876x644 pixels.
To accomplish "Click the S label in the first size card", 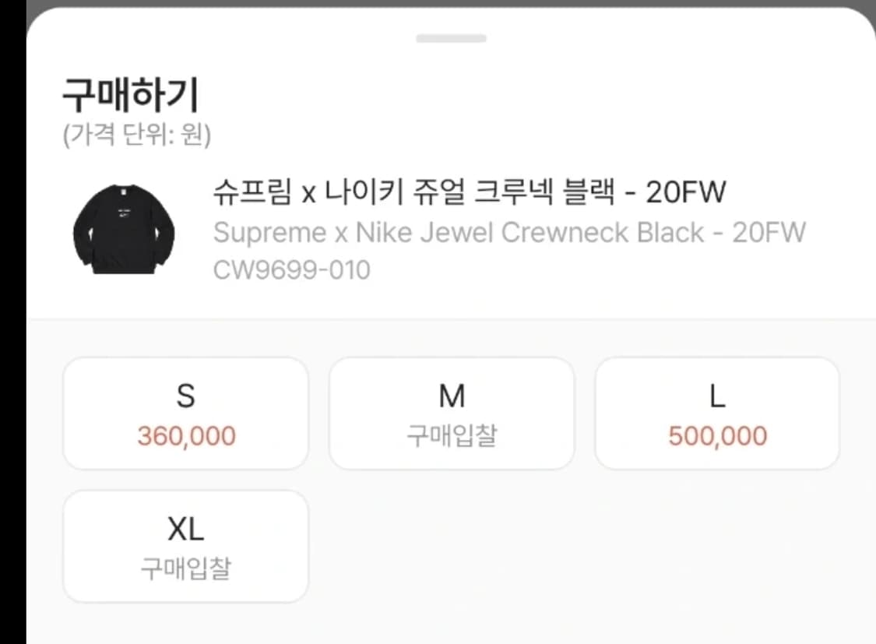I will pos(185,396).
